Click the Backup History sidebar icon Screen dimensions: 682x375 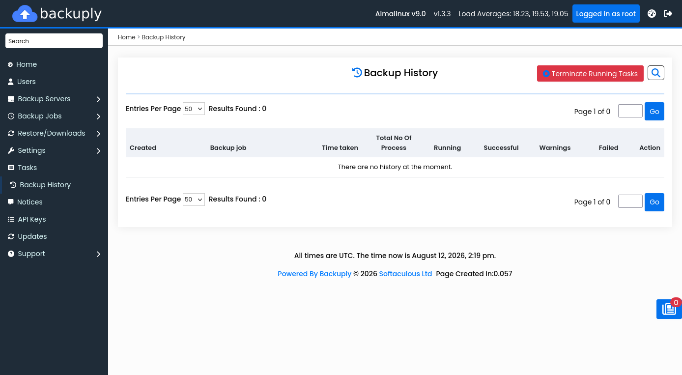[x=13, y=185]
